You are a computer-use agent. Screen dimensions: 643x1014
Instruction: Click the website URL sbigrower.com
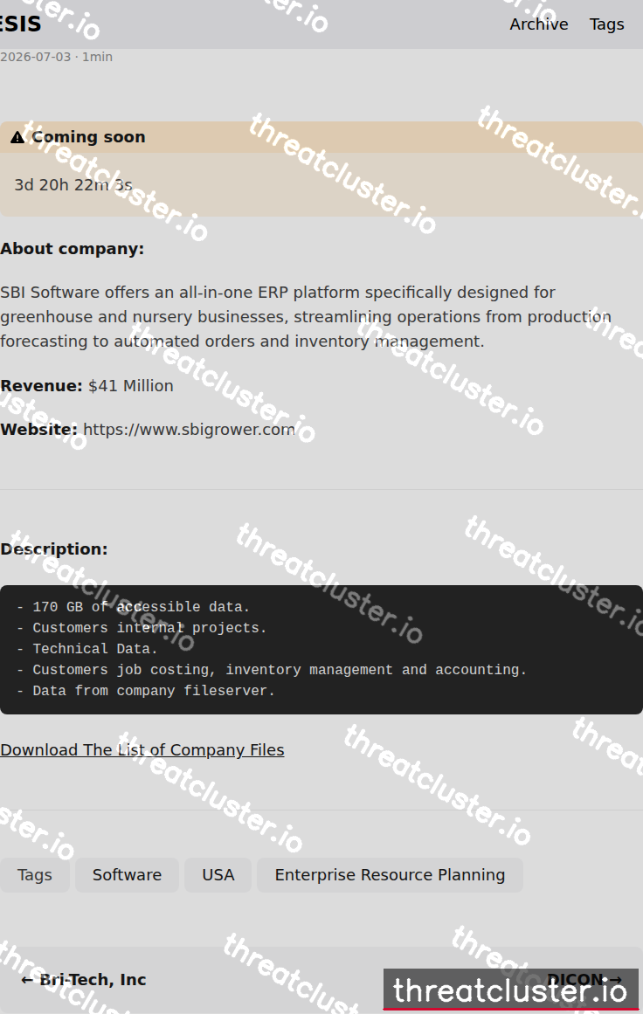pos(189,430)
